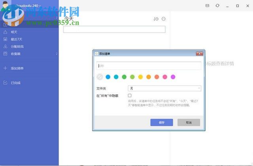The height and width of the screenshot is (166, 253).
Task: Click the inbox tray icon in sidebar
Action: pyautogui.click(x=5, y=53)
